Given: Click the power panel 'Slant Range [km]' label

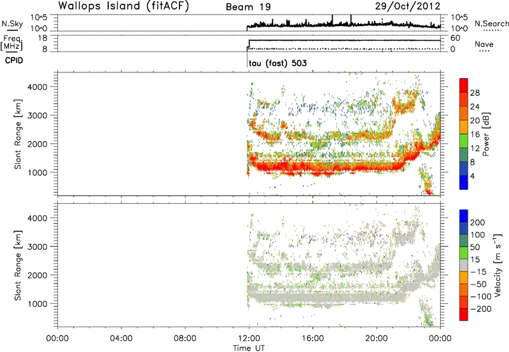Looking at the screenshot, I should click(18, 134).
